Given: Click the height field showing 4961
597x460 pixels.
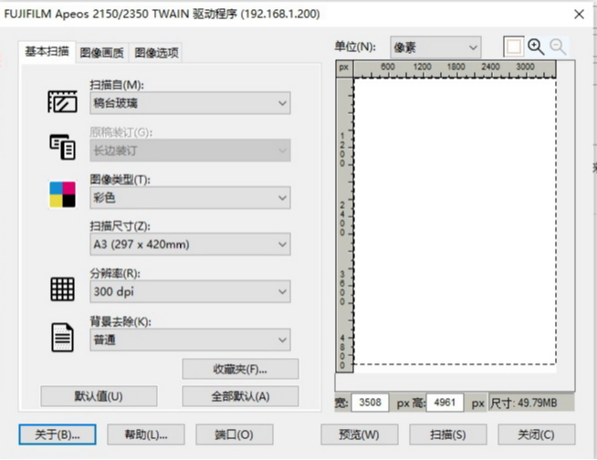Looking at the screenshot, I should tap(445, 402).
